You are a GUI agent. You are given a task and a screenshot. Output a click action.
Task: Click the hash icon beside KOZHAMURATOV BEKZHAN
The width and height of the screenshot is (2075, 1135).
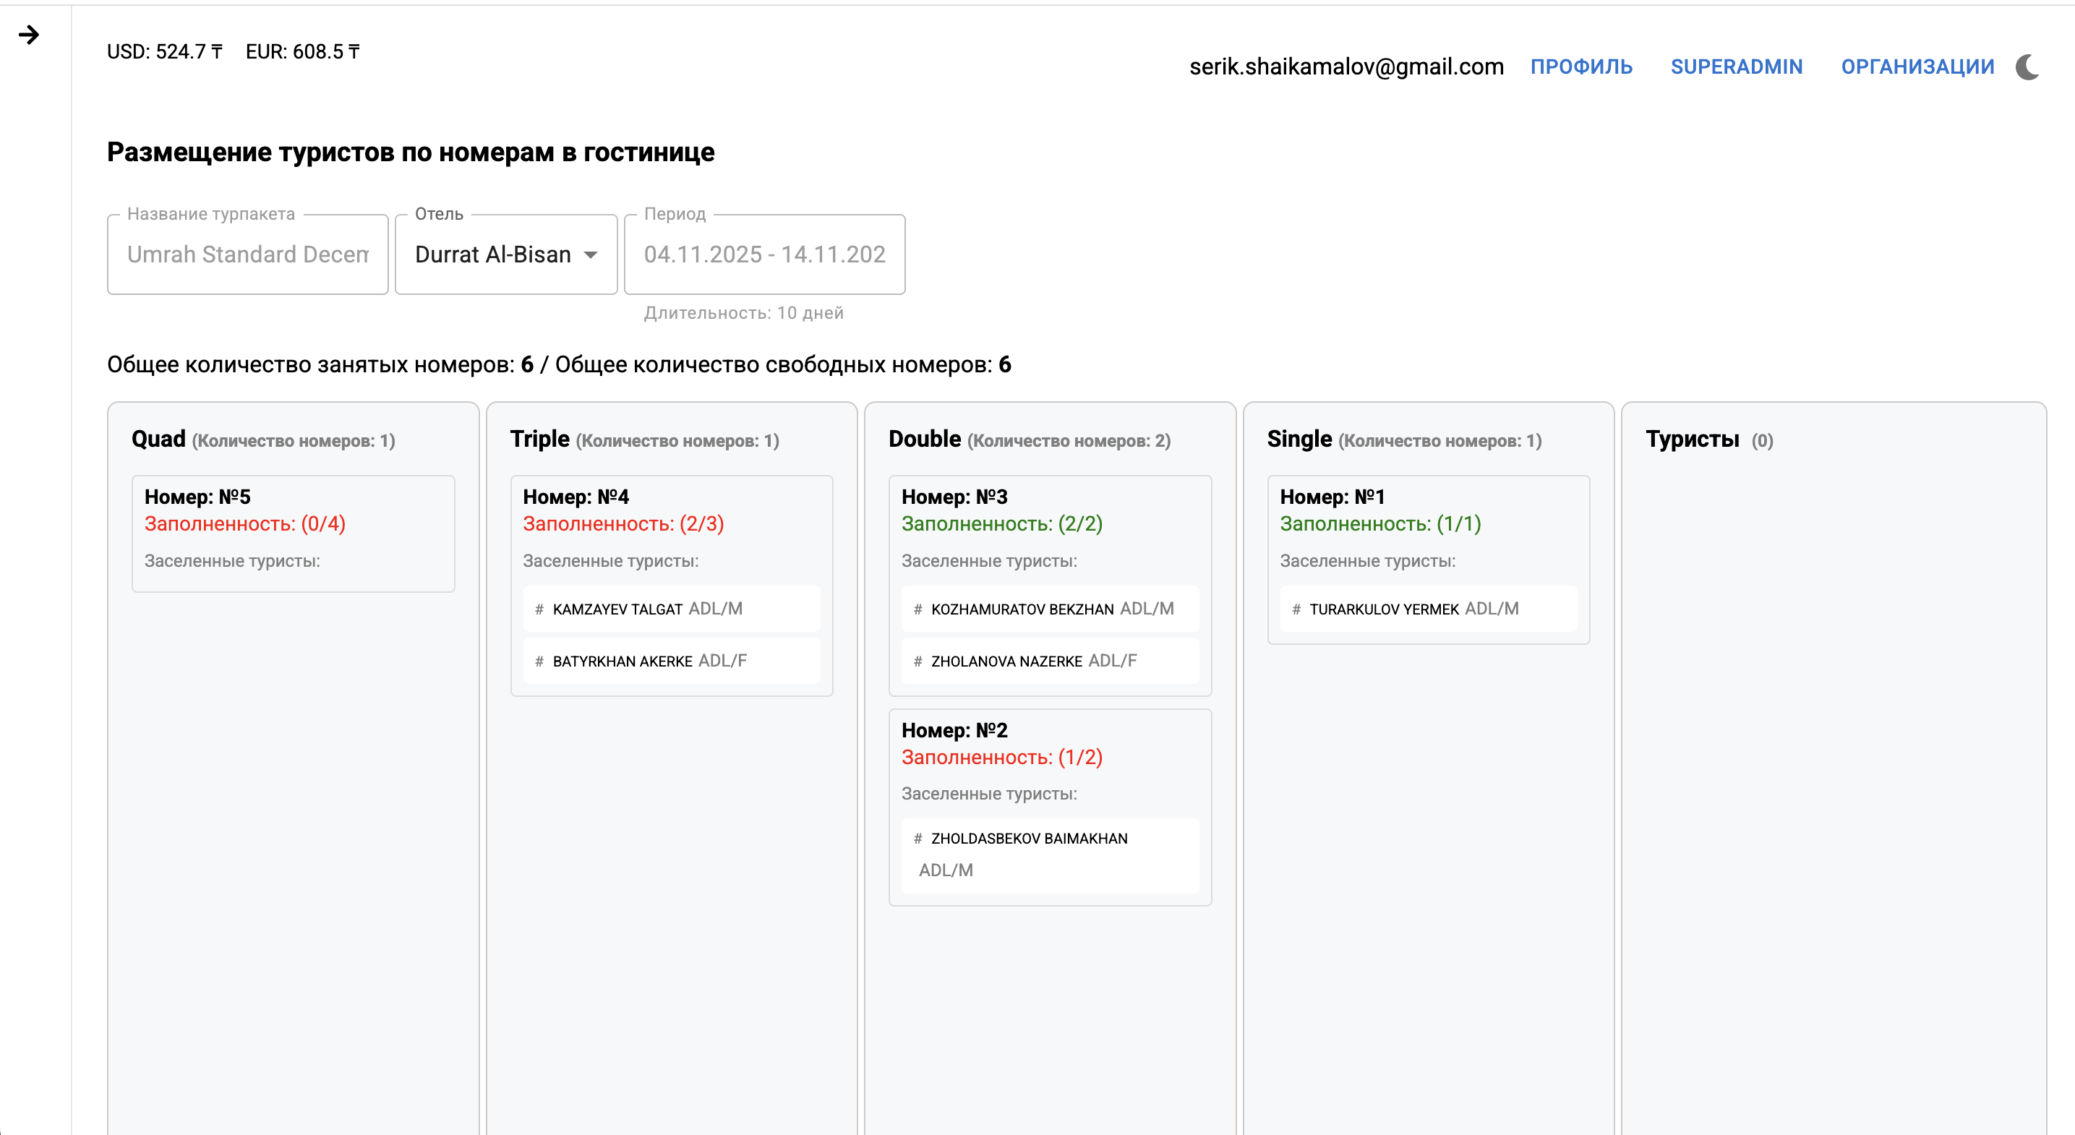click(x=917, y=609)
